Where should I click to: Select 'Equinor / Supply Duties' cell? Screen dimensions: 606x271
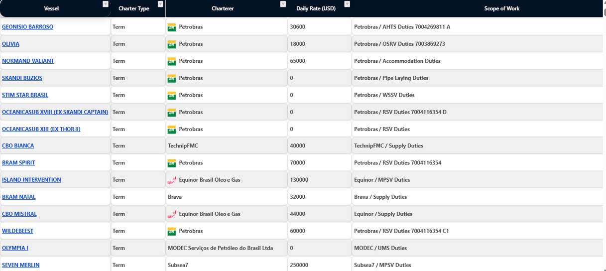tap(479, 214)
